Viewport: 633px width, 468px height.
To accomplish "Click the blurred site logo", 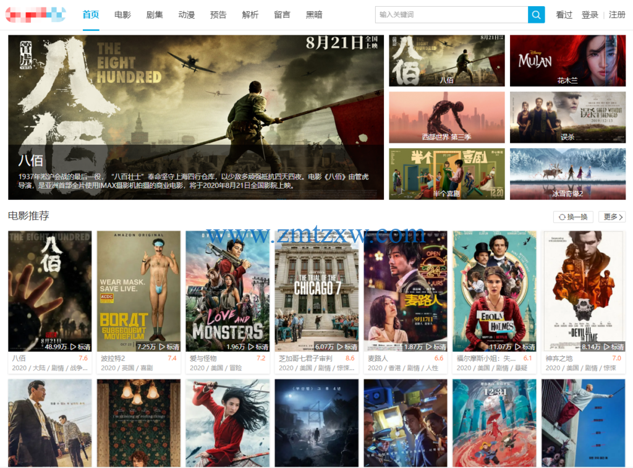I will click(x=35, y=15).
